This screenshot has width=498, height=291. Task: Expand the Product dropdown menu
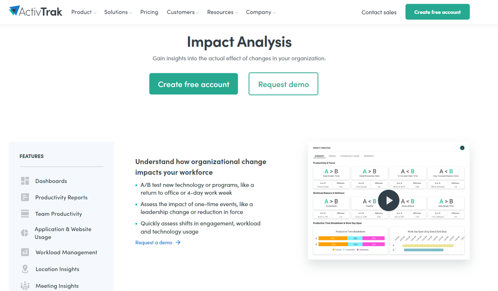[x=83, y=12]
